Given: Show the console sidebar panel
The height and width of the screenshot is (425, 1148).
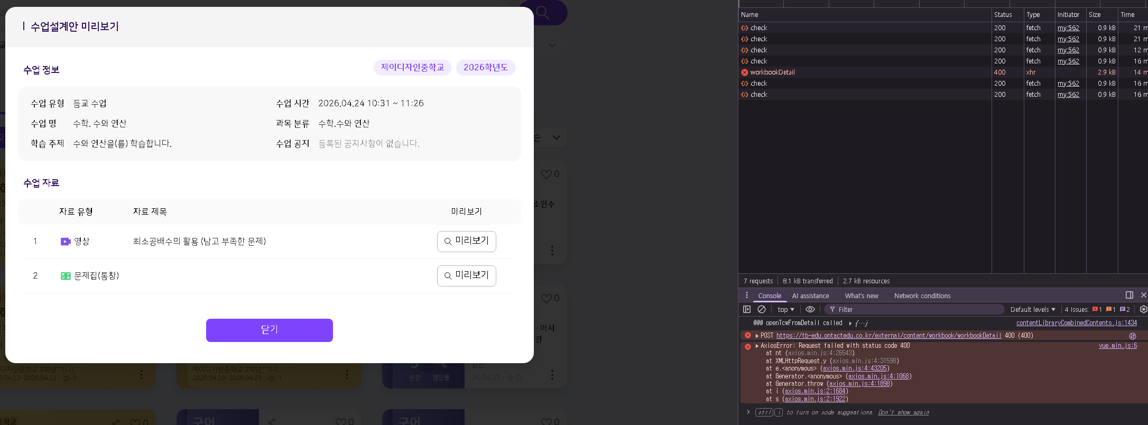Looking at the screenshot, I should (747, 310).
